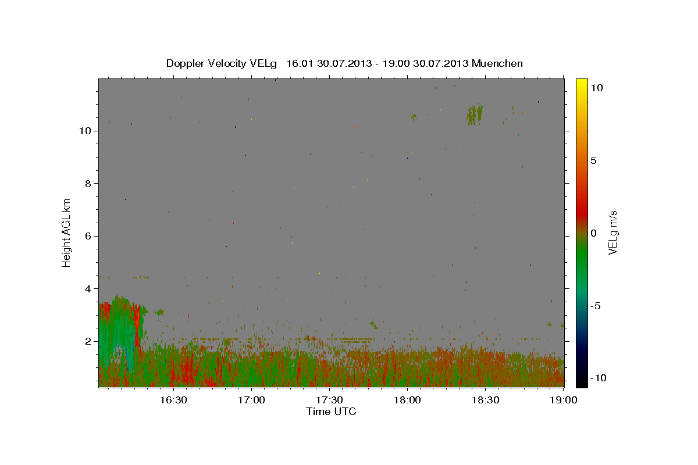Click the green cloud patch near 10.5 km
Viewport: 698px width, 465px height.
tap(475, 114)
